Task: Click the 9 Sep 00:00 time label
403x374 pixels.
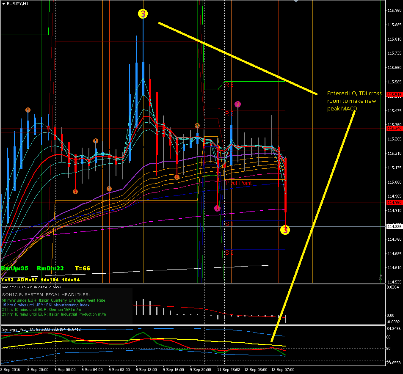Action: (65, 370)
